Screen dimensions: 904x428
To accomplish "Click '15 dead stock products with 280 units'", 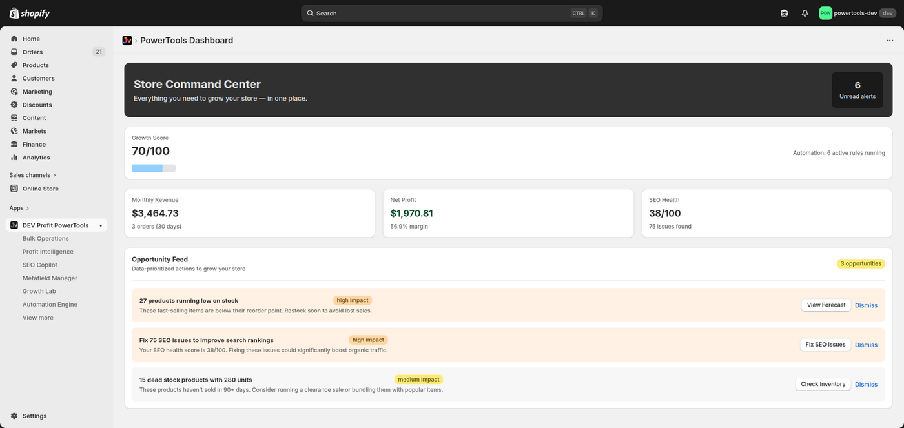I will click(196, 380).
